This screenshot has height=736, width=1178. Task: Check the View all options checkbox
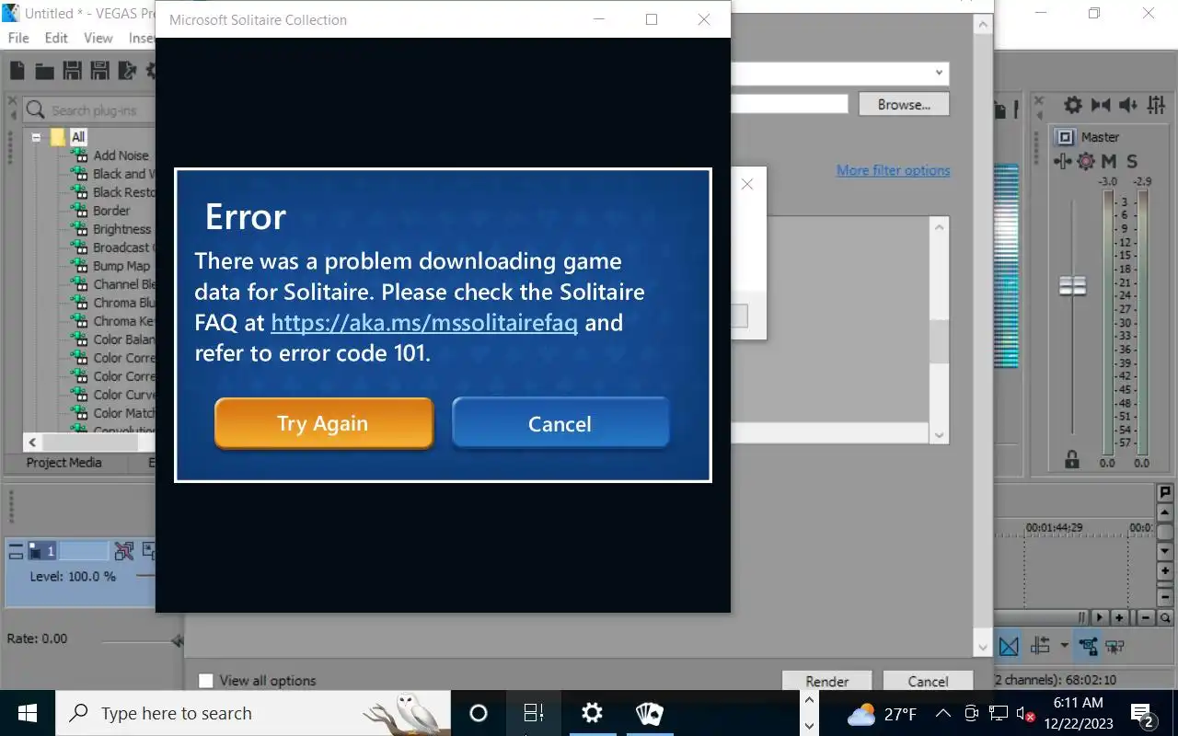click(206, 681)
